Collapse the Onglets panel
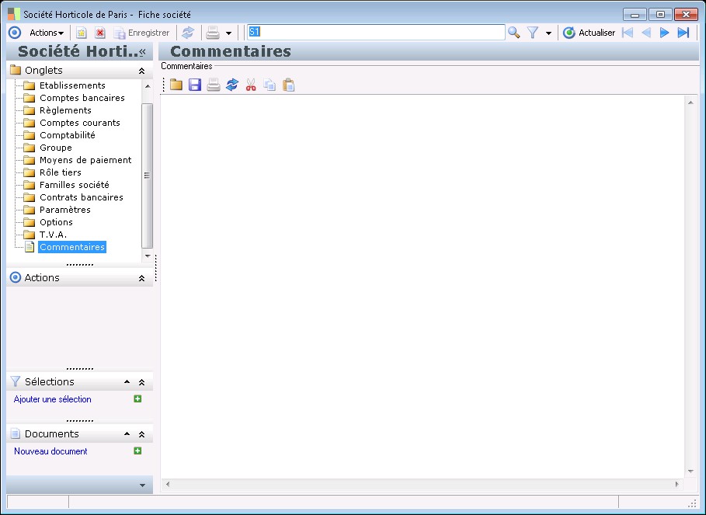Viewport: 706px width, 515px height. coord(142,71)
